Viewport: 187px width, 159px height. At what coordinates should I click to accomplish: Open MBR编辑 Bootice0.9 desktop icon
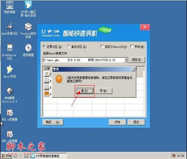10,95
